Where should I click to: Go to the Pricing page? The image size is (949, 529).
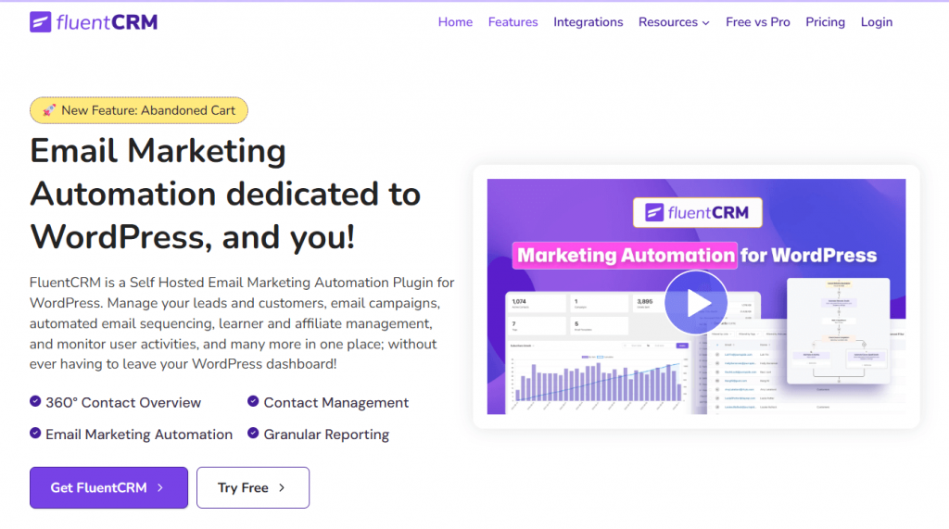coord(825,22)
